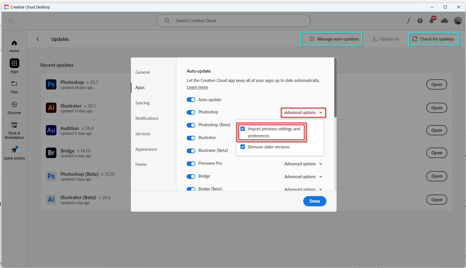
Task: Open Files folder icon in sidebar
Action: (14, 84)
